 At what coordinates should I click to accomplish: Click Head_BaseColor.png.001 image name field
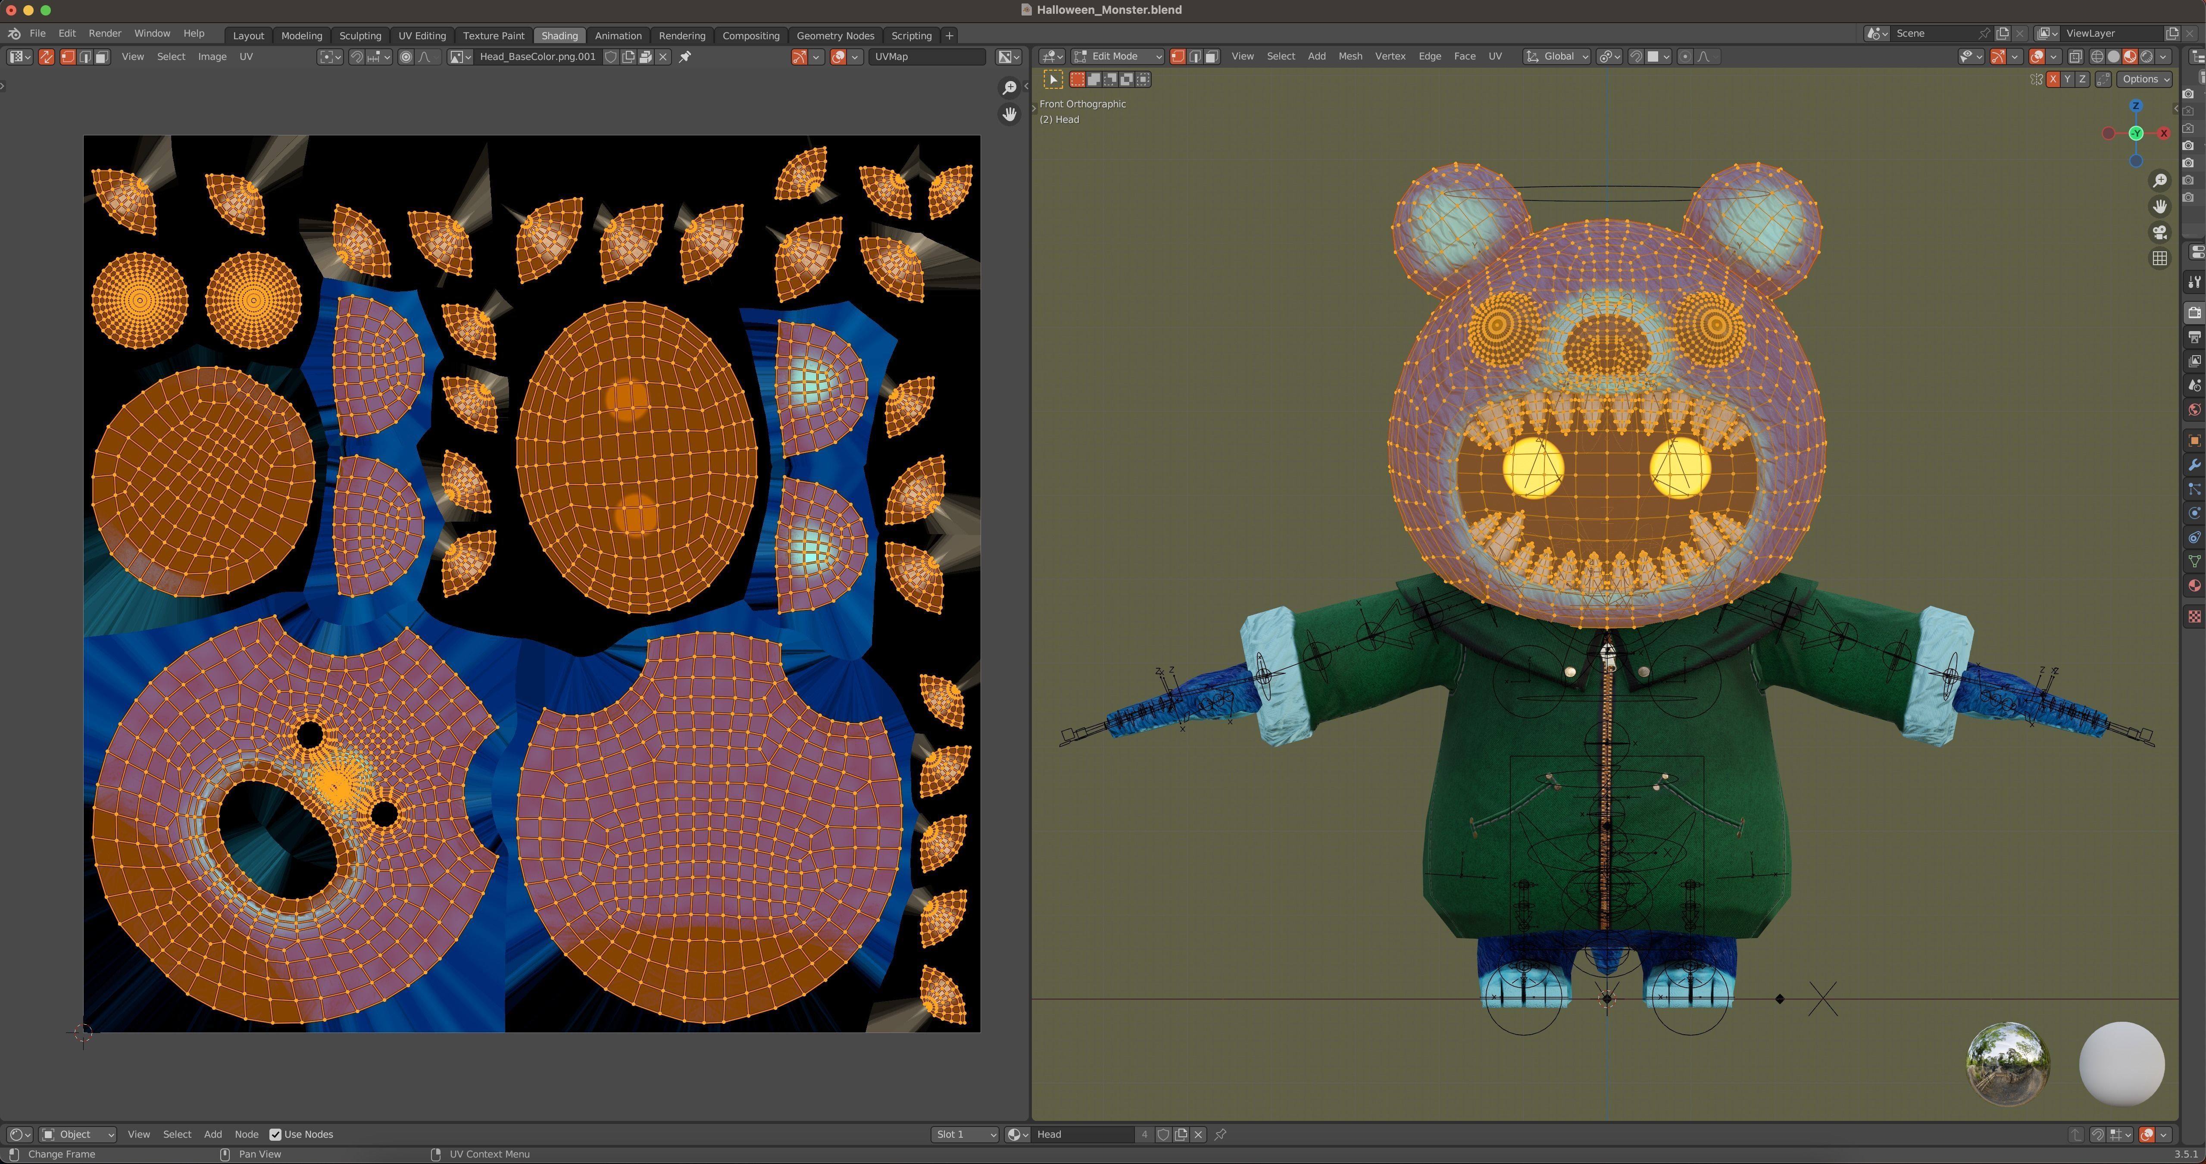[x=537, y=56]
